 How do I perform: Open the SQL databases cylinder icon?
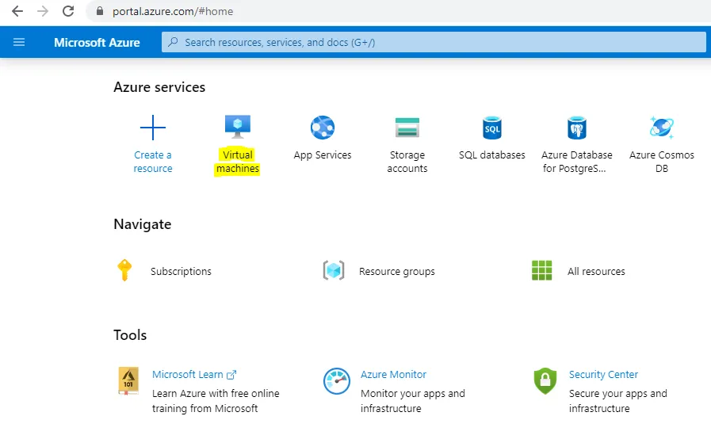pos(492,128)
